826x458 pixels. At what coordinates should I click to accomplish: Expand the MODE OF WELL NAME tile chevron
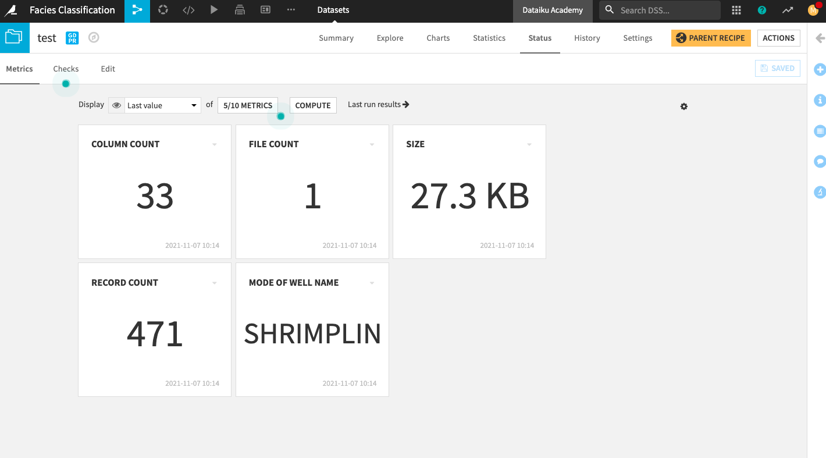(372, 282)
